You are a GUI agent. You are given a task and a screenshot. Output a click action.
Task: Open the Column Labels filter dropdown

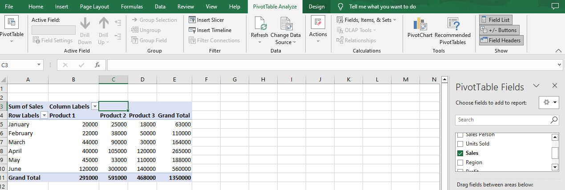[x=94, y=106]
